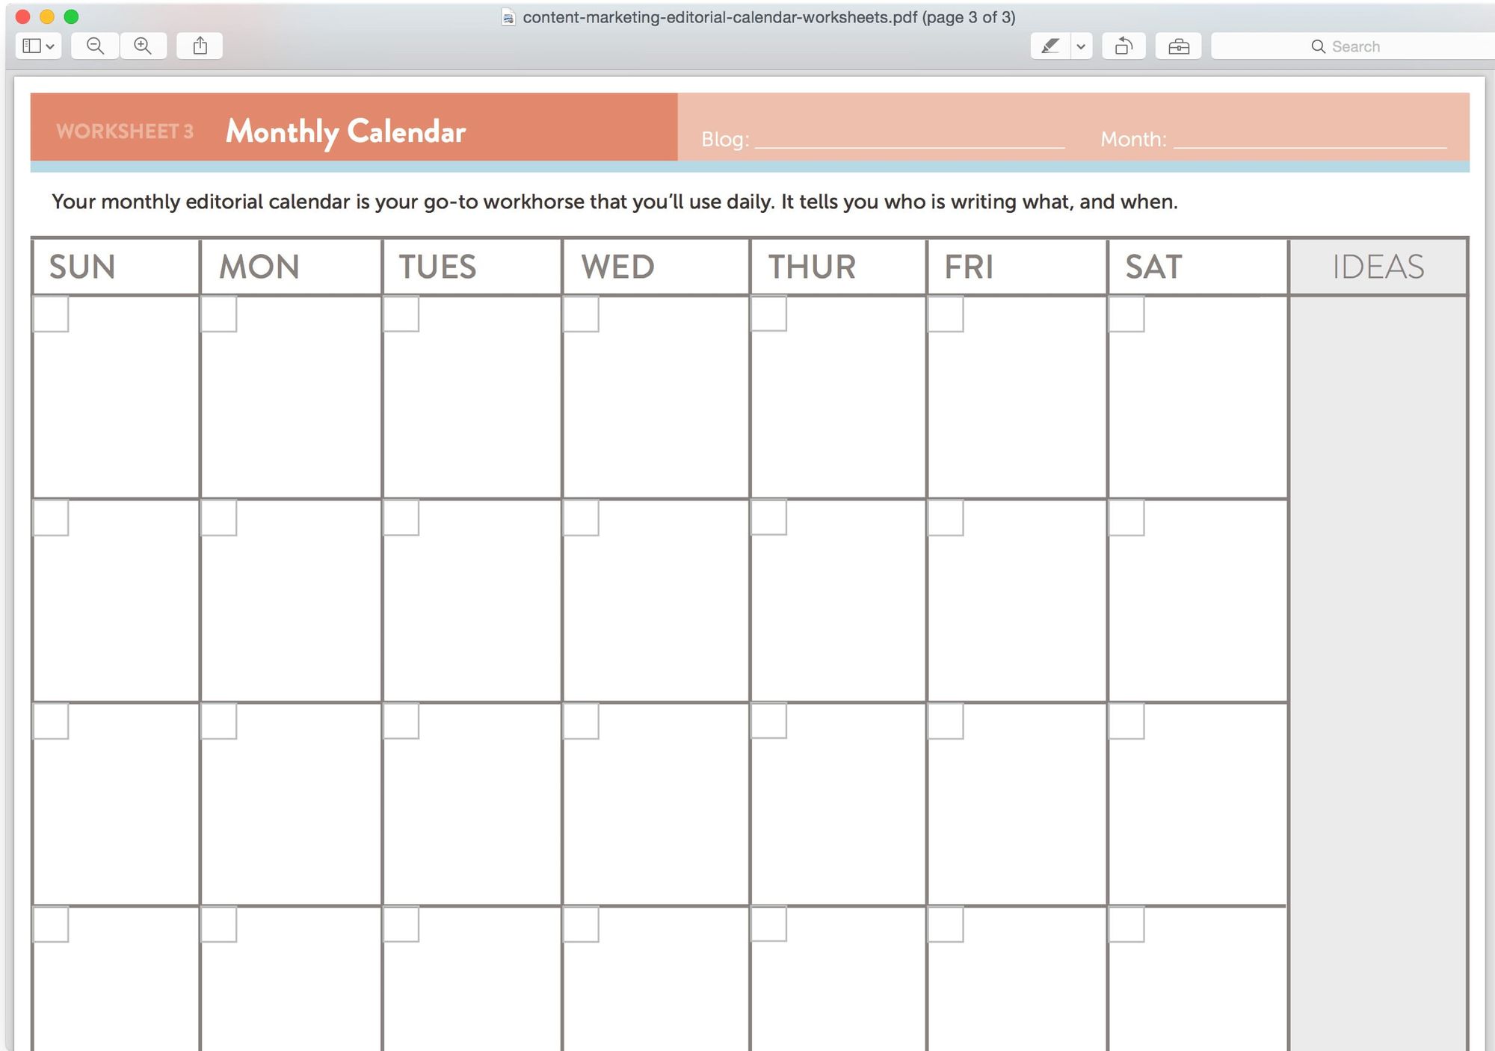
Task: Toggle the annotations panel visibility
Action: pos(1049,46)
